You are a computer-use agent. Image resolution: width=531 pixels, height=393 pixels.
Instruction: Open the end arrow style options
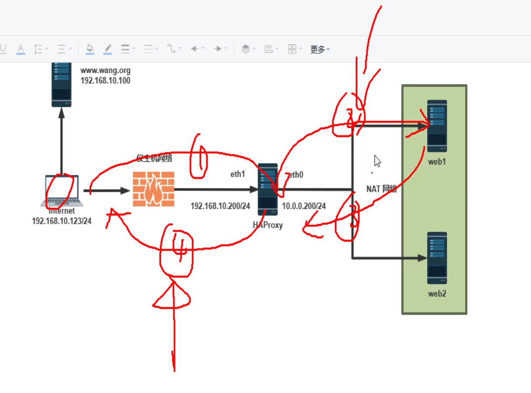point(220,49)
